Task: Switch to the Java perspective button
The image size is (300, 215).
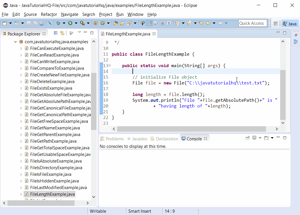Action: pyautogui.click(x=290, y=23)
